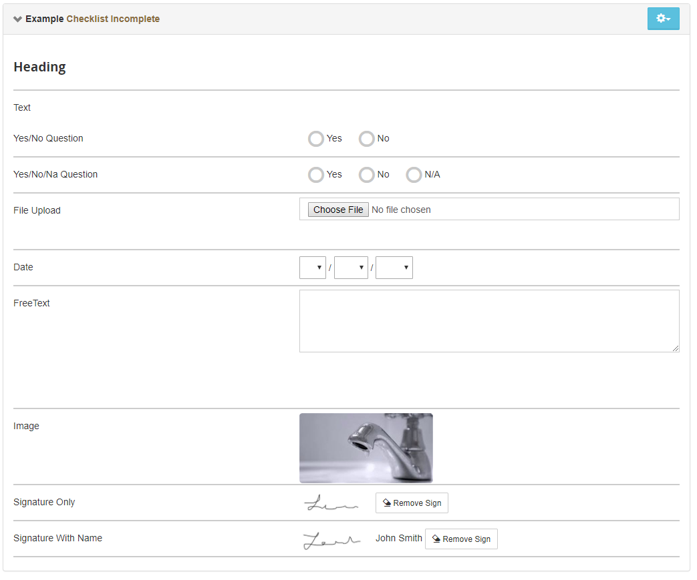The width and height of the screenshot is (697, 580).
Task: Open the last Date dropdown
Action: click(x=394, y=268)
